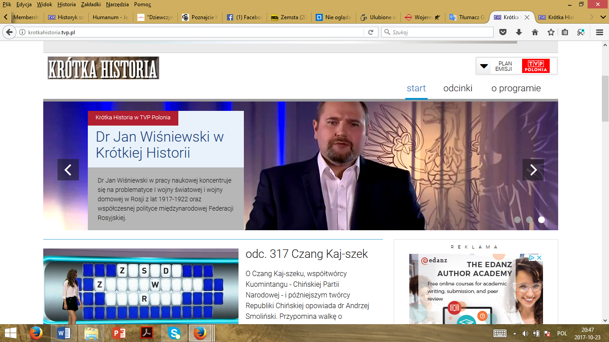
Task: Select the second carousel slide dot
Action: point(529,220)
